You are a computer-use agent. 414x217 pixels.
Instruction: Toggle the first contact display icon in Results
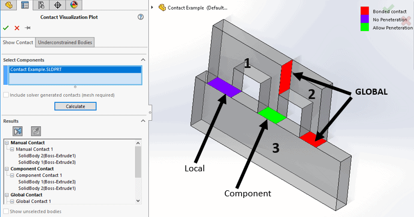point(17,131)
